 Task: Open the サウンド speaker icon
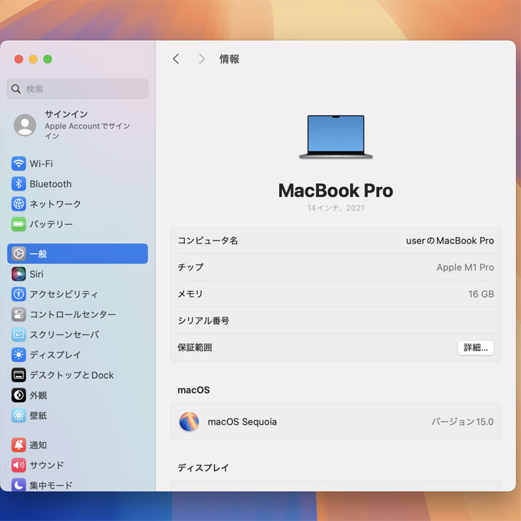point(19,465)
